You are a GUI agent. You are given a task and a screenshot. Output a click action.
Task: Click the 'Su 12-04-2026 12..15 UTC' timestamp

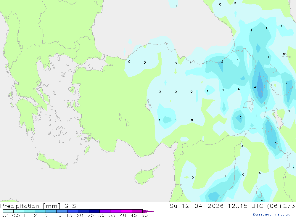tap(216, 206)
